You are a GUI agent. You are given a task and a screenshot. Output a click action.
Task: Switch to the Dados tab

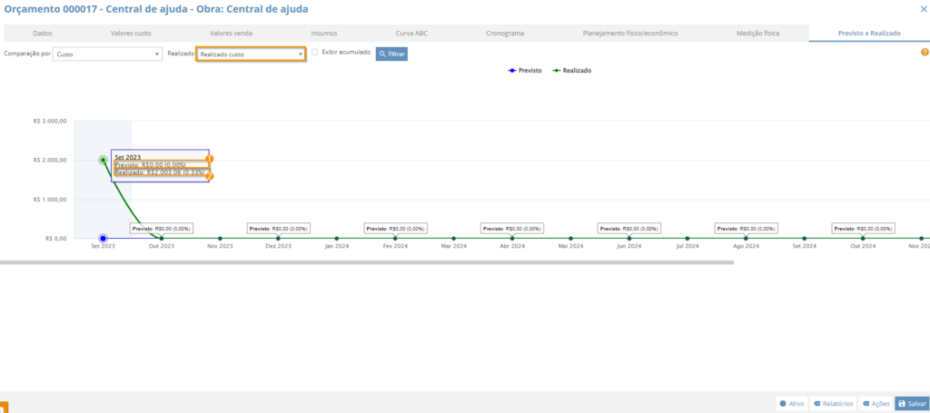point(43,34)
